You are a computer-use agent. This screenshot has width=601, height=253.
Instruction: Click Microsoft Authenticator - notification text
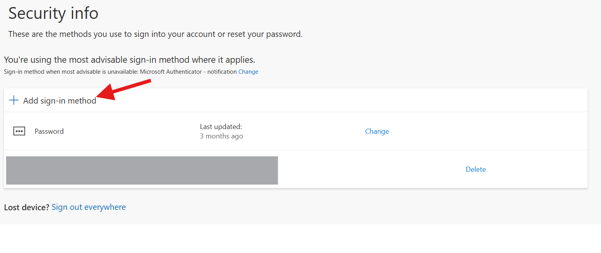[x=189, y=72]
